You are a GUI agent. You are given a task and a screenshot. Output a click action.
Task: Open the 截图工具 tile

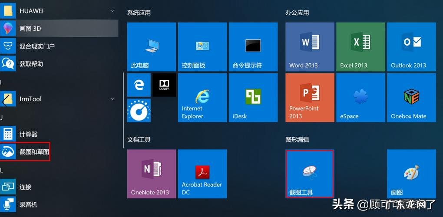coord(310,174)
